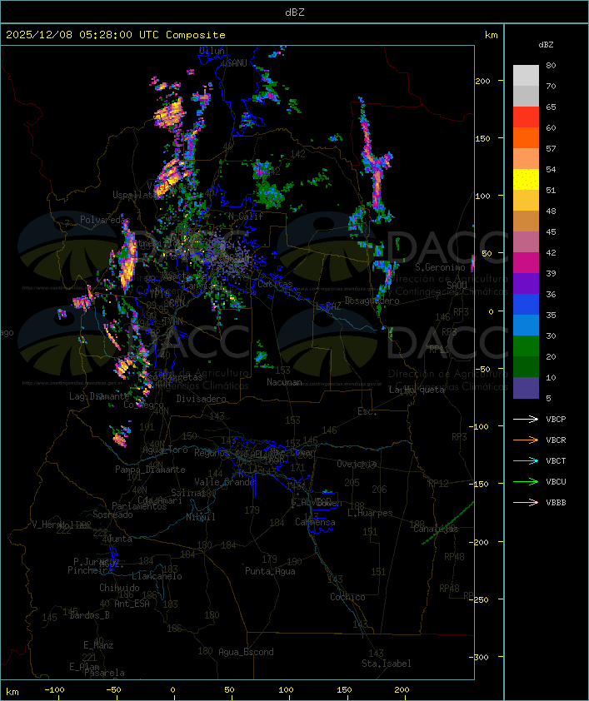Click the Llancanelo map label

[x=157, y=576]
